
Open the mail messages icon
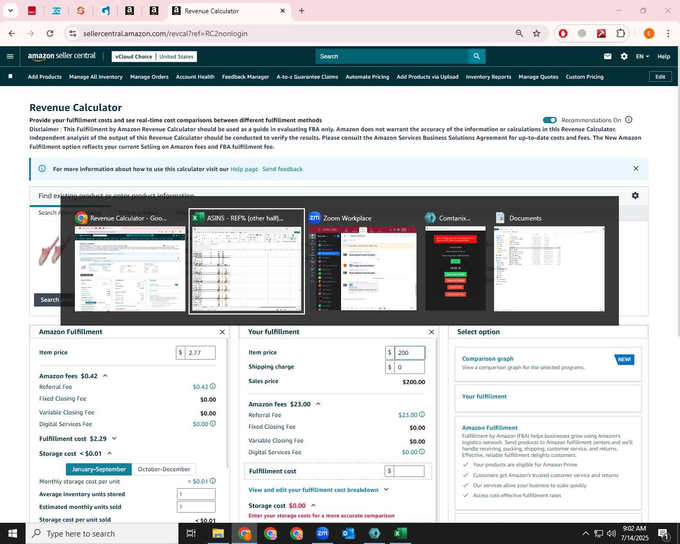[608, 56]
